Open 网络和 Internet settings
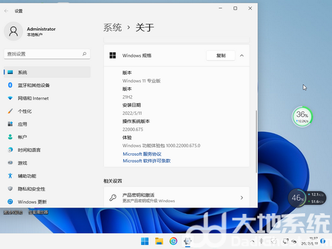The image size is (332, 249). [x=47, y=98]
